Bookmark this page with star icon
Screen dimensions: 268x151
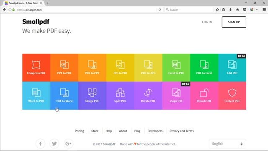(x=217, y=10)
